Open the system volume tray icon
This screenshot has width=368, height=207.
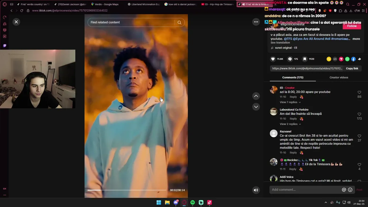point(349,202)
